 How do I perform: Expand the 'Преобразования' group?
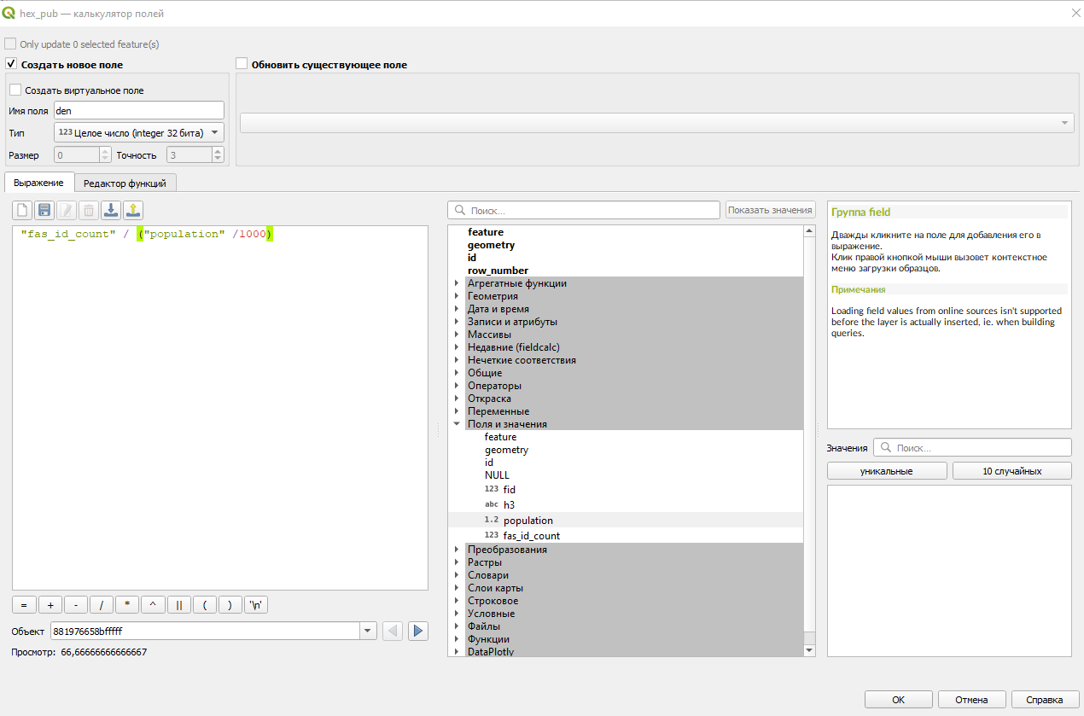coord(457,550)
